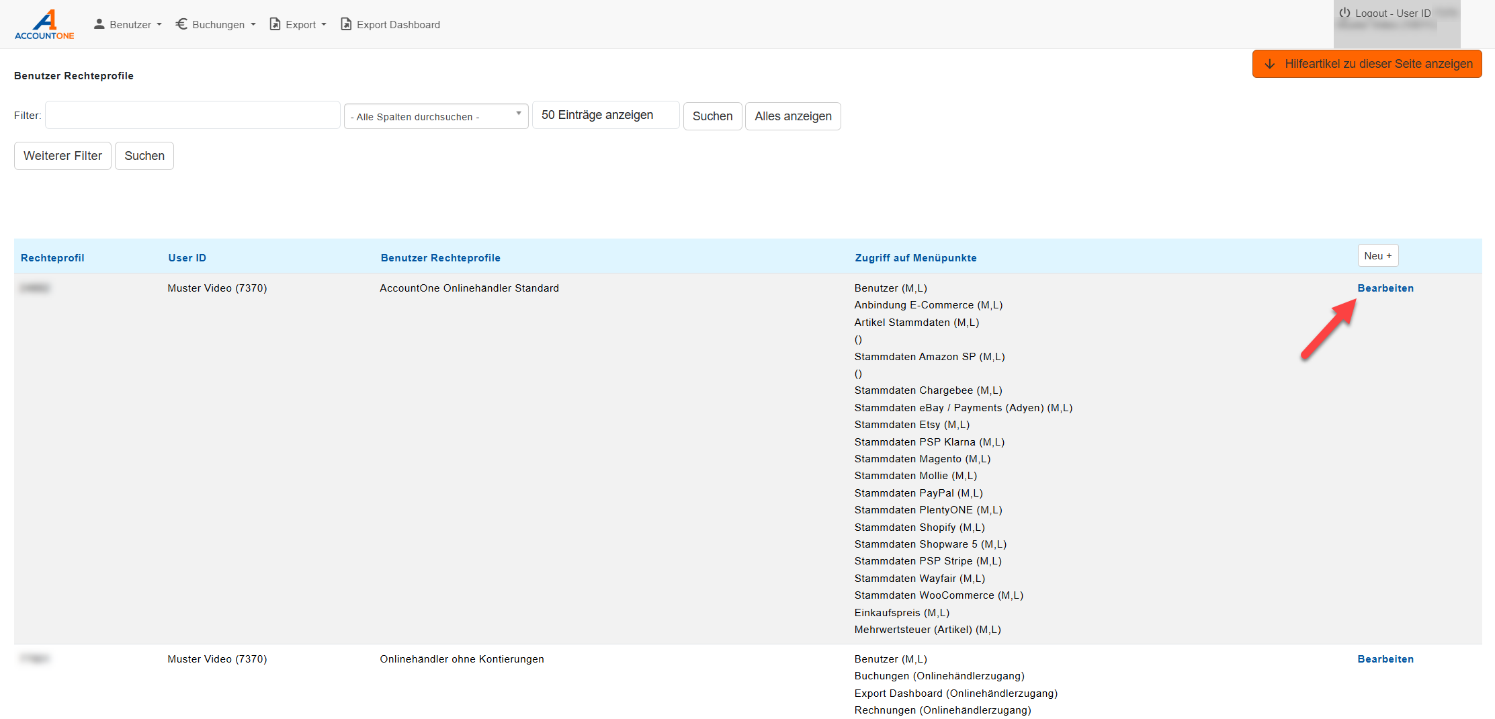Focus the Filter text field
Image resolution: width=1495 pixels, height=719 pixels.
pos(193,115)
